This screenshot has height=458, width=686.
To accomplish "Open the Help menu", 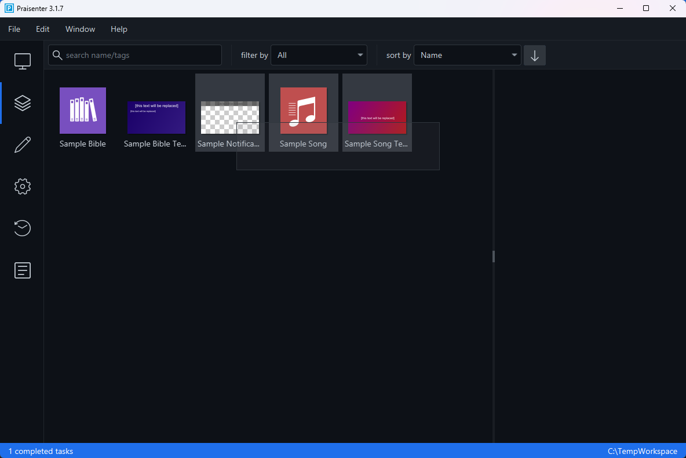I will [119, 29].
